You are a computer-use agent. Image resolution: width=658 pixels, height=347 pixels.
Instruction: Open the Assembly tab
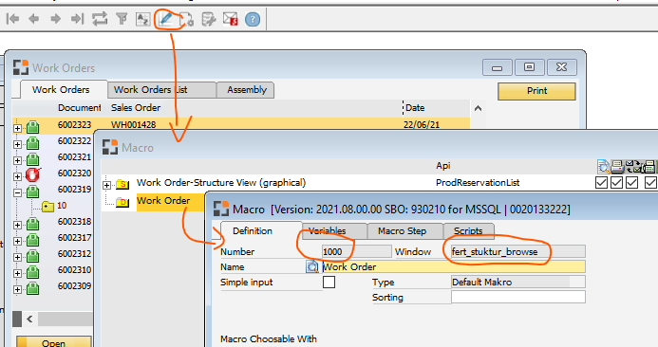pyautogui.click(x=247, y=90)
